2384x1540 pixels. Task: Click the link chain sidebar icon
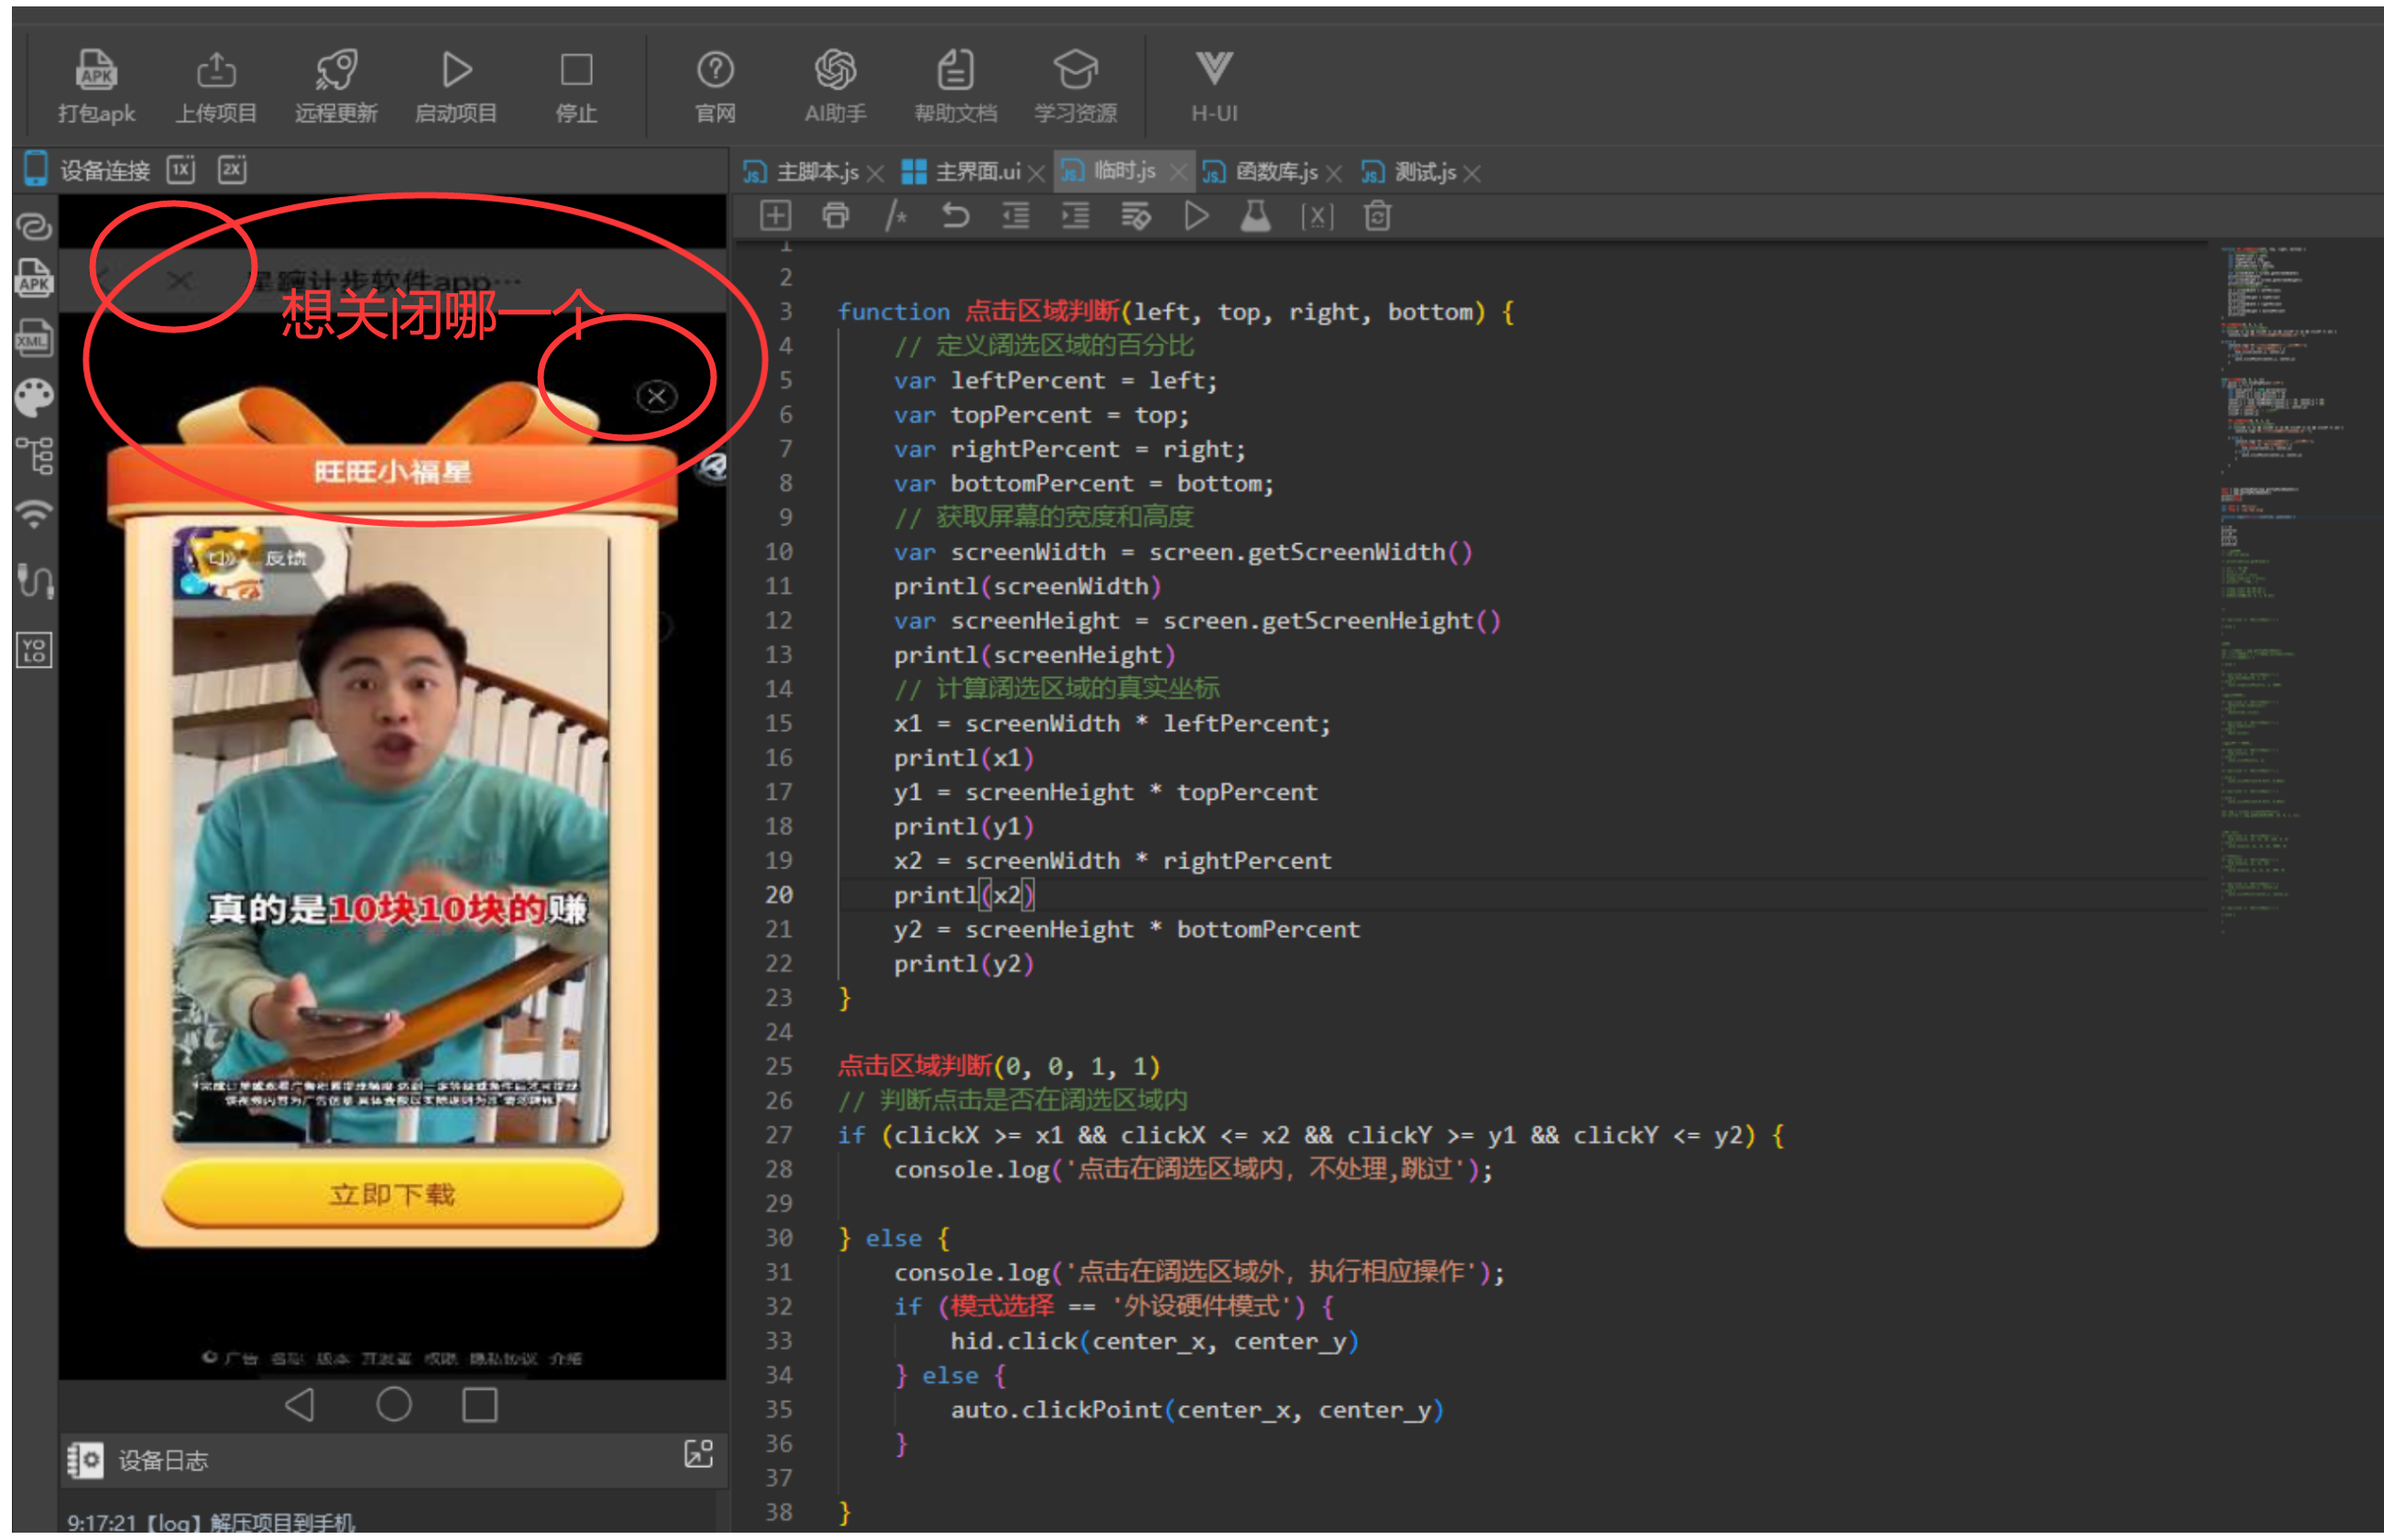(x=34, y=227)
